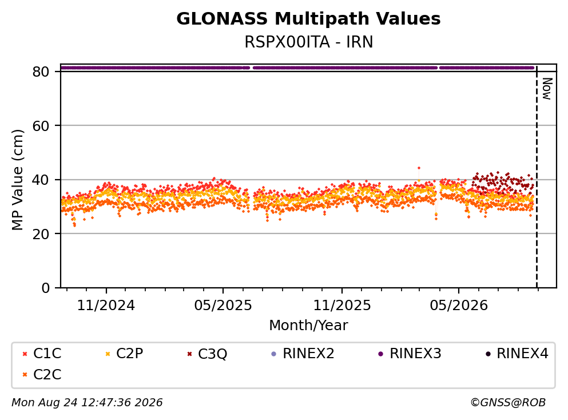The image size is (568, 420).
Task: Click the ©GNSS@ROB copyright text
Action: tap(508, 402)
